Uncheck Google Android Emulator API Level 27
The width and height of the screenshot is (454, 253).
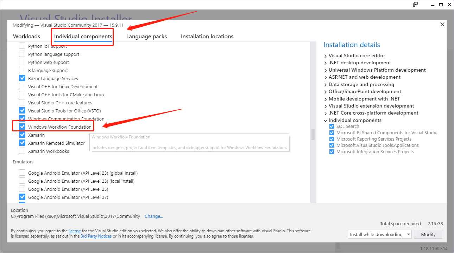(x=22, y=197)
